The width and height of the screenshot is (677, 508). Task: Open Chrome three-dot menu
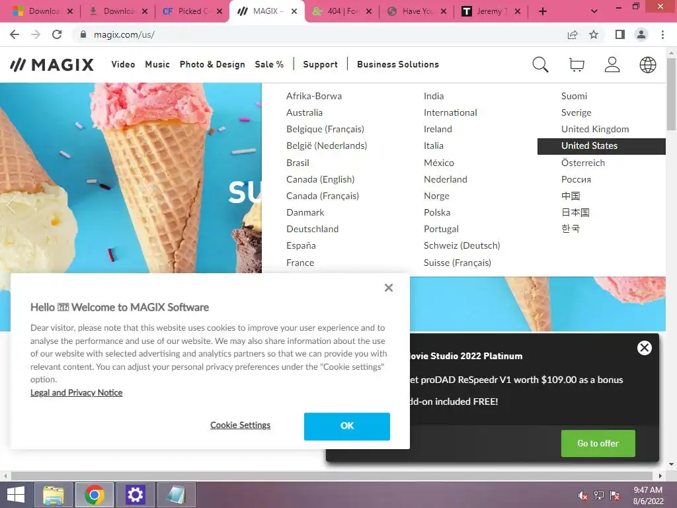(x=662, y=34)
